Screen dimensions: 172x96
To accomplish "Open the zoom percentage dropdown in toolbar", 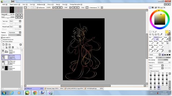I will tap(53, 7).
